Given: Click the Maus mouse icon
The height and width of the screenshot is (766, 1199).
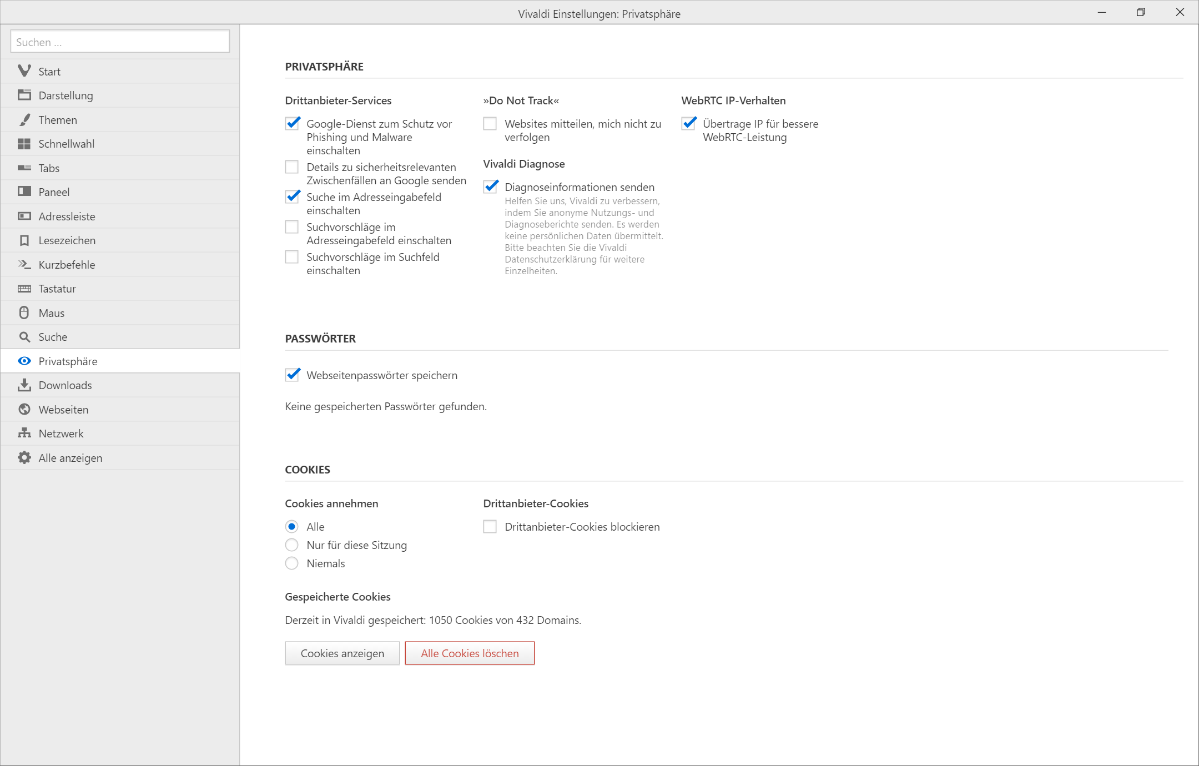Looking at the screenshot, I should [x=24, y=313].
